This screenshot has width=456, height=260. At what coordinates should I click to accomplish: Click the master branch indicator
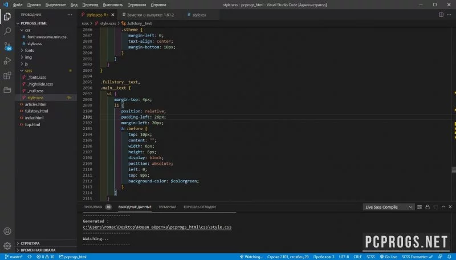(14, 257)
